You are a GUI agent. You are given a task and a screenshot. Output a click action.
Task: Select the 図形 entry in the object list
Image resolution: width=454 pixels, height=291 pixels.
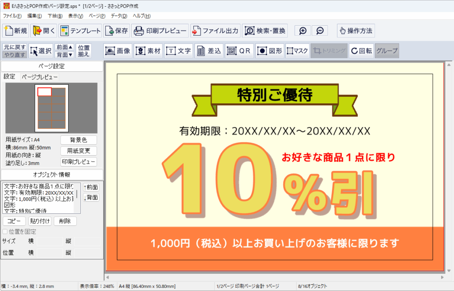(x=9, y=205)
